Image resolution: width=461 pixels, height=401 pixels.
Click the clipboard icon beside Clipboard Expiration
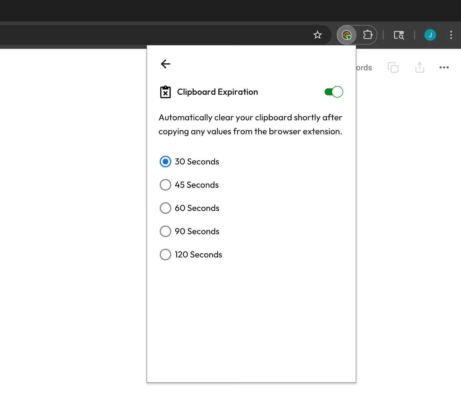click(x=165, y=92)
